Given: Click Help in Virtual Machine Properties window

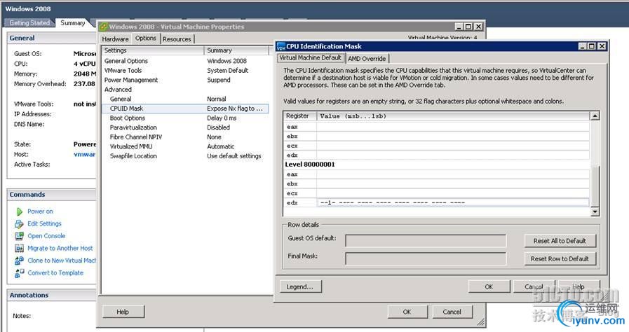Looking at the screenshot, I should point(123,312).
